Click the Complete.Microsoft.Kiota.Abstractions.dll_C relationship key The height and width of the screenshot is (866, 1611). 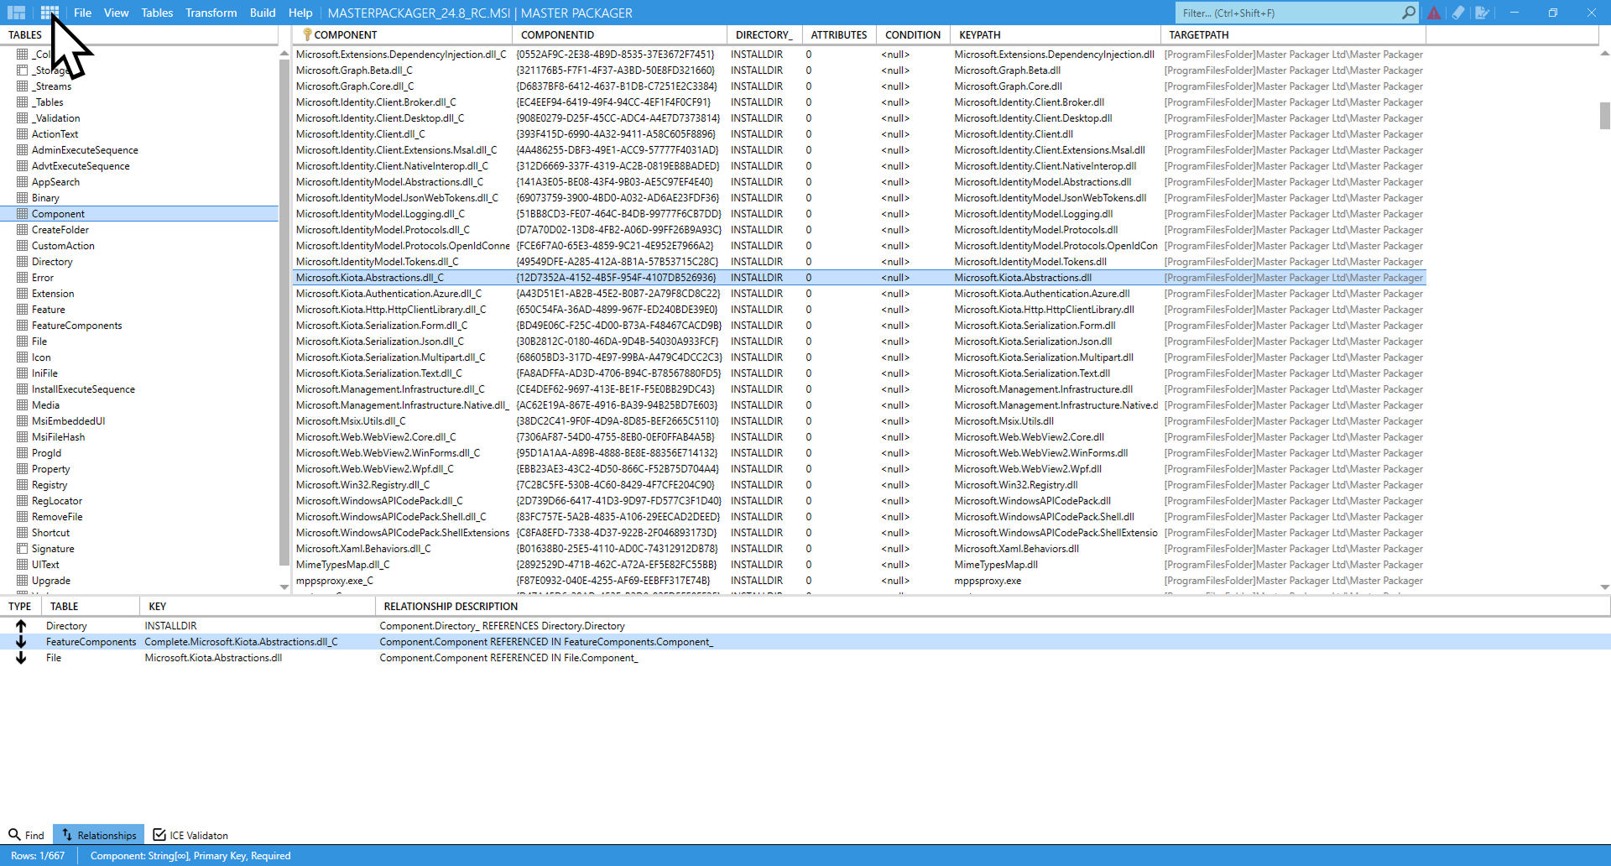click(x=241, y=642)
